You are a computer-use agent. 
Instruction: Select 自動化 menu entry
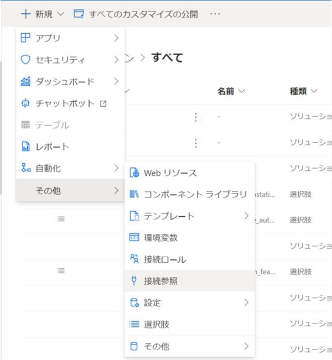coord(48,169)
